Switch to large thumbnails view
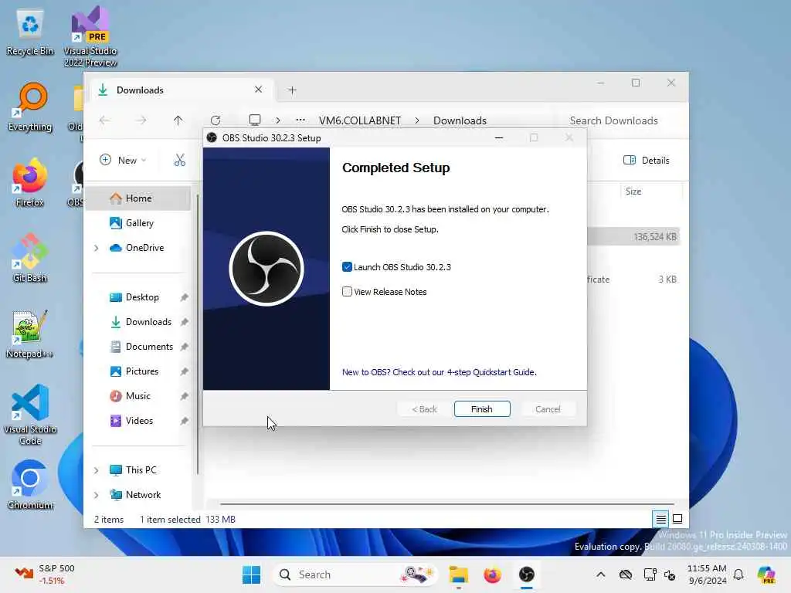This screenshot has height=593, width=791. tap(677, 519)
